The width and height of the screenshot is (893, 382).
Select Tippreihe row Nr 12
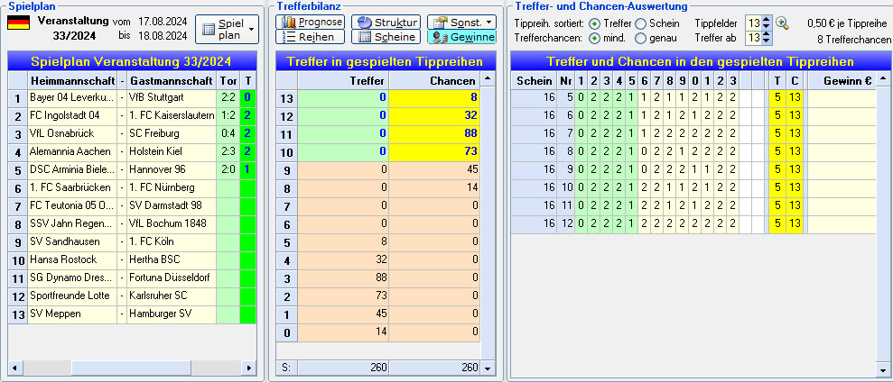point(693,223)
